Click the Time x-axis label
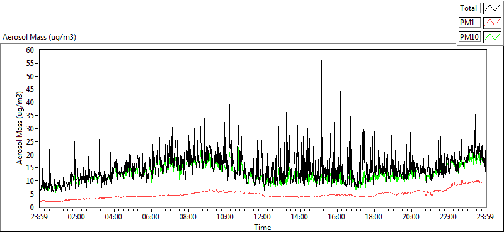The image size is (504, 232). click(x=262, y=228)
